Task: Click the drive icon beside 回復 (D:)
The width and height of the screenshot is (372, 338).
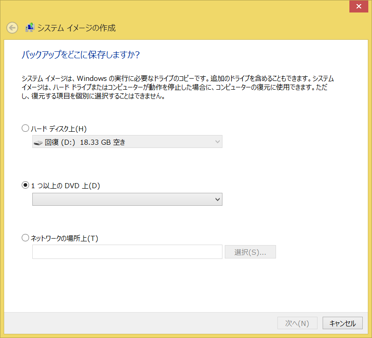Action: point(38,142)
